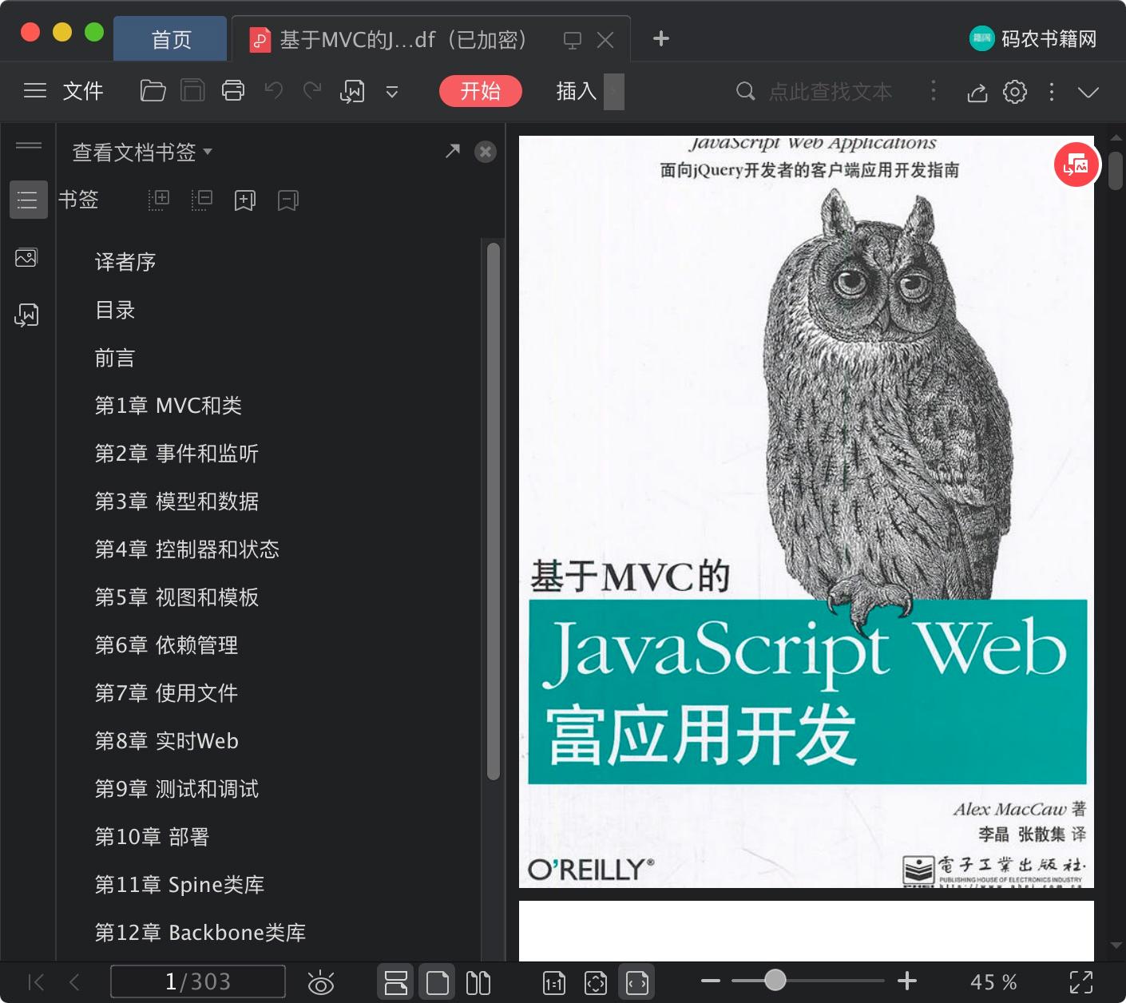The width and height of the screenshot is (1126, 1003).
Task: Go to first page button
Action: point(35,982)
